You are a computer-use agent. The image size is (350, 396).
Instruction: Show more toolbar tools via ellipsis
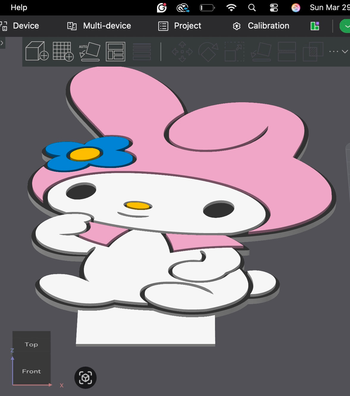coord(334,51)
